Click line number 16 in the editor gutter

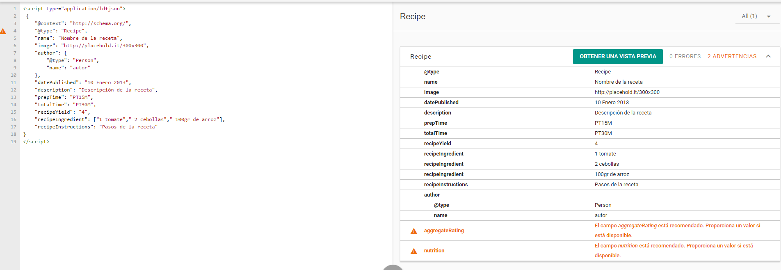point(14,119)
